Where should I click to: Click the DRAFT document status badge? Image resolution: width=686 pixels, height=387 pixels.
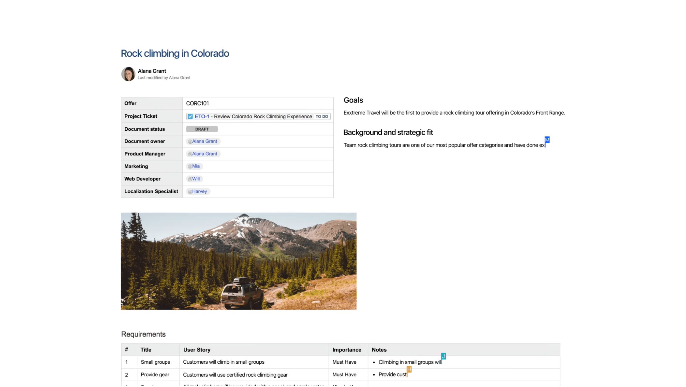pos(202,129)
